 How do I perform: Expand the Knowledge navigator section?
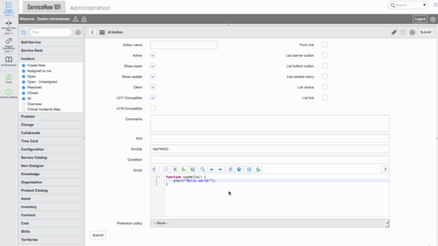[x=51, y=174]
